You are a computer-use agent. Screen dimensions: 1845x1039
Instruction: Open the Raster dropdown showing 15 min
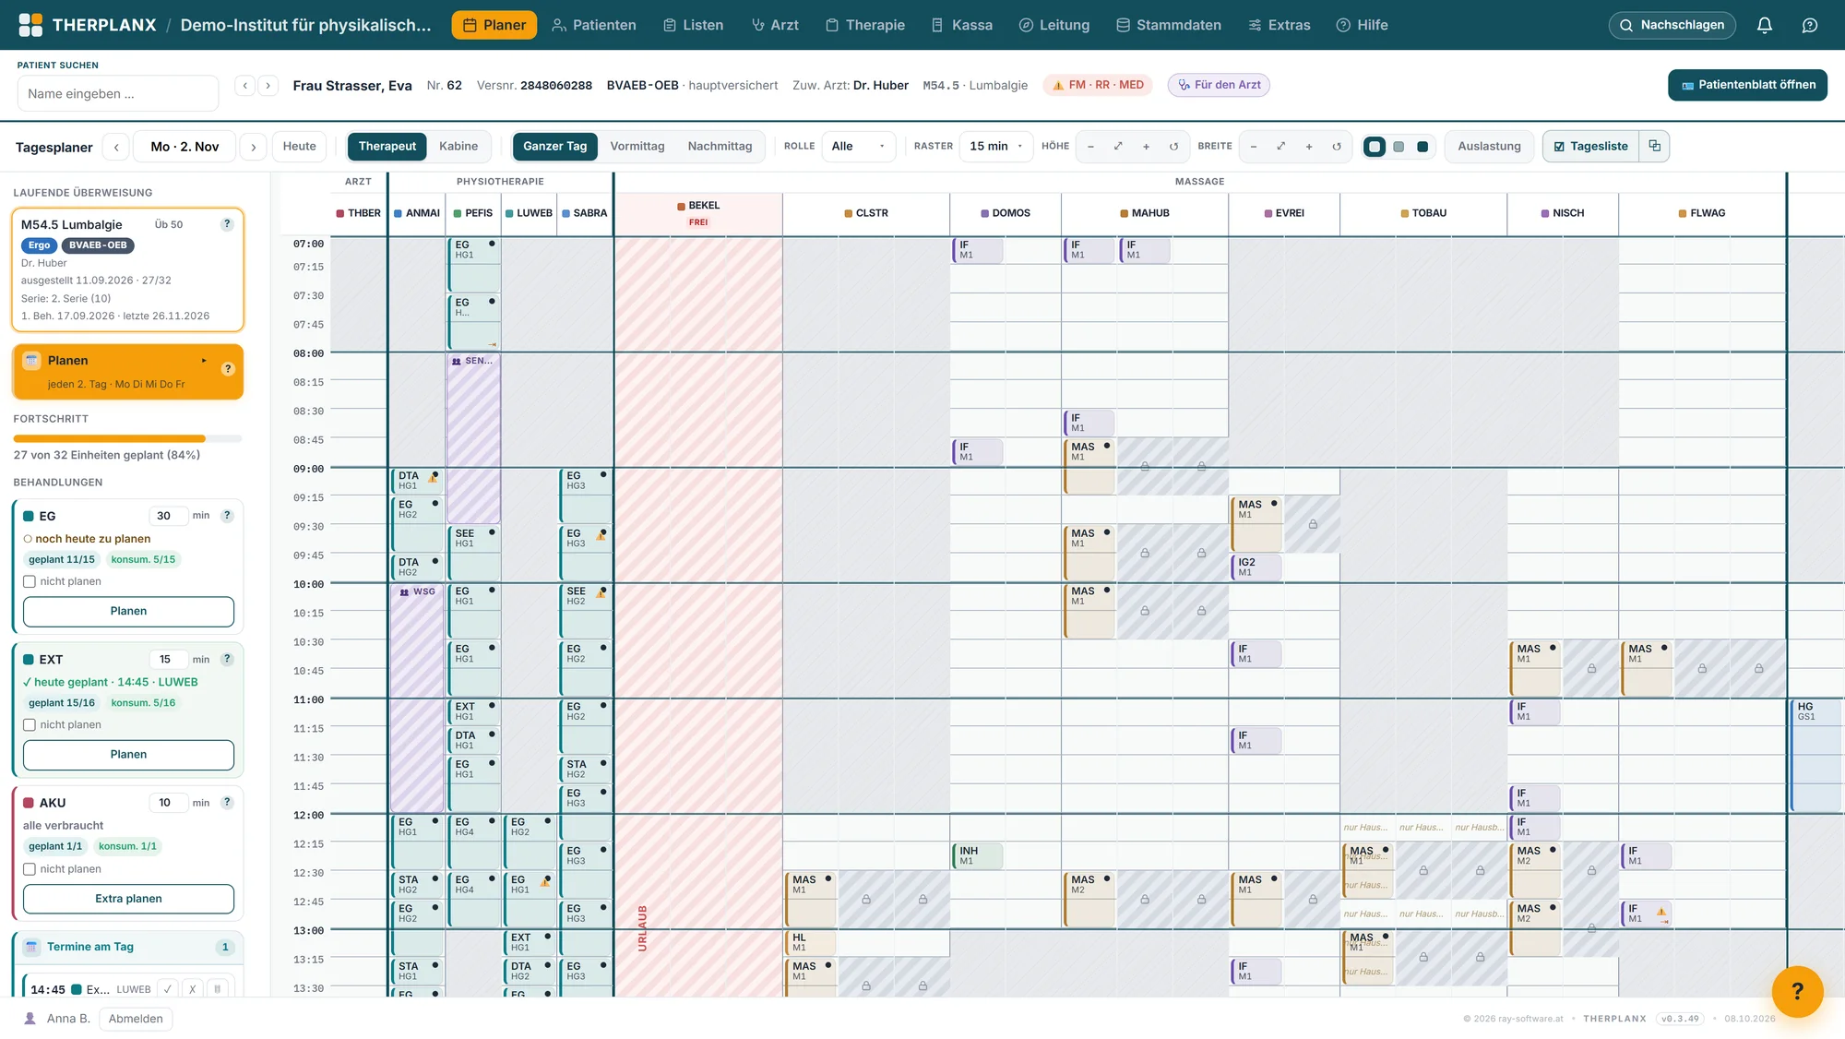point(996,146)
